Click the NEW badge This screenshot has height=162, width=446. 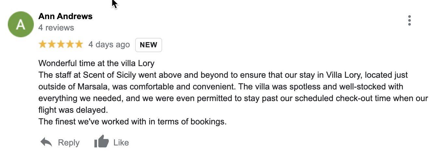pos(148,45)
